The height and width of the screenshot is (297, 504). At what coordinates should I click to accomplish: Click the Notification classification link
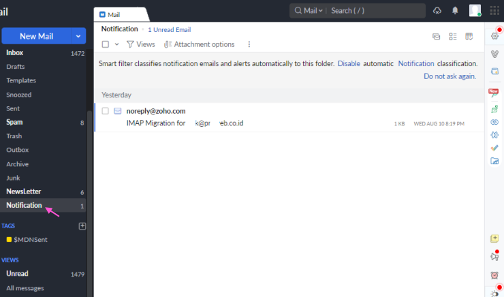[416, 63]
